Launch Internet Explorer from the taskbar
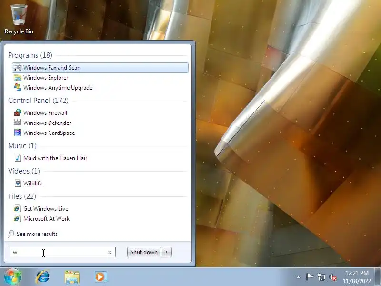This screenshot has width=381, height=286. (43, 277)
